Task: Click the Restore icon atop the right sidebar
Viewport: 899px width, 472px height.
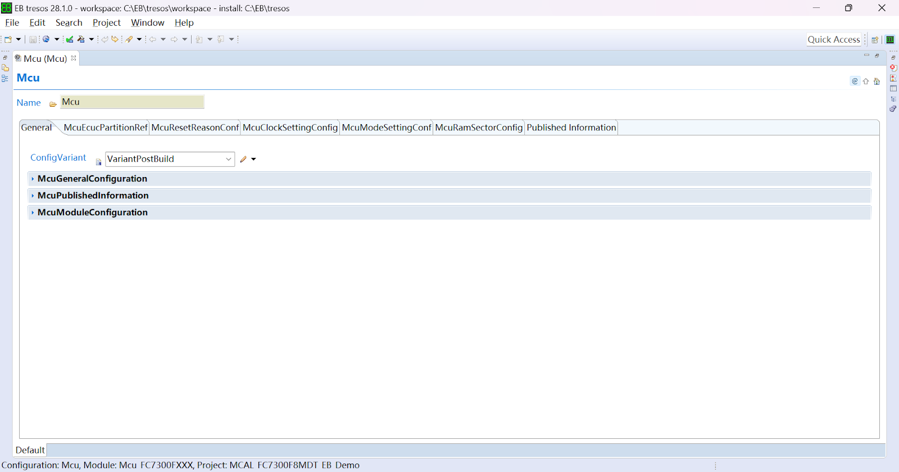Action: click(893, 58)
